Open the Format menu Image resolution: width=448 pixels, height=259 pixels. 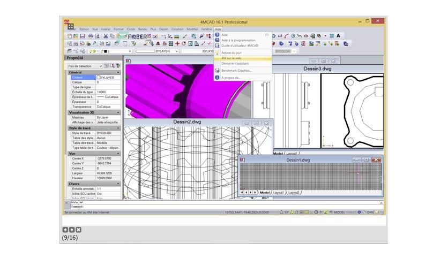pyautogui.click(x=118, y=29)
